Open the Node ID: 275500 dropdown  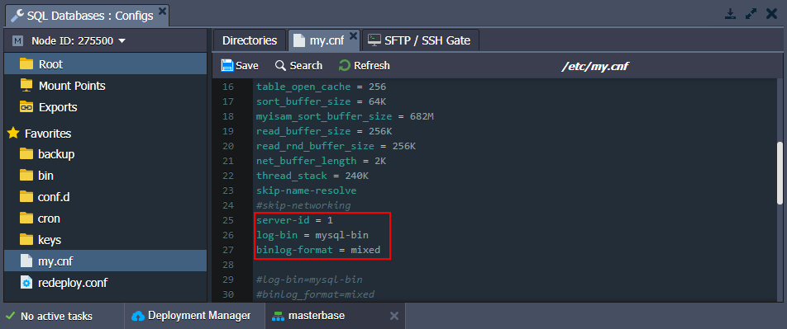pyautogui.click(x=79, y=41)
